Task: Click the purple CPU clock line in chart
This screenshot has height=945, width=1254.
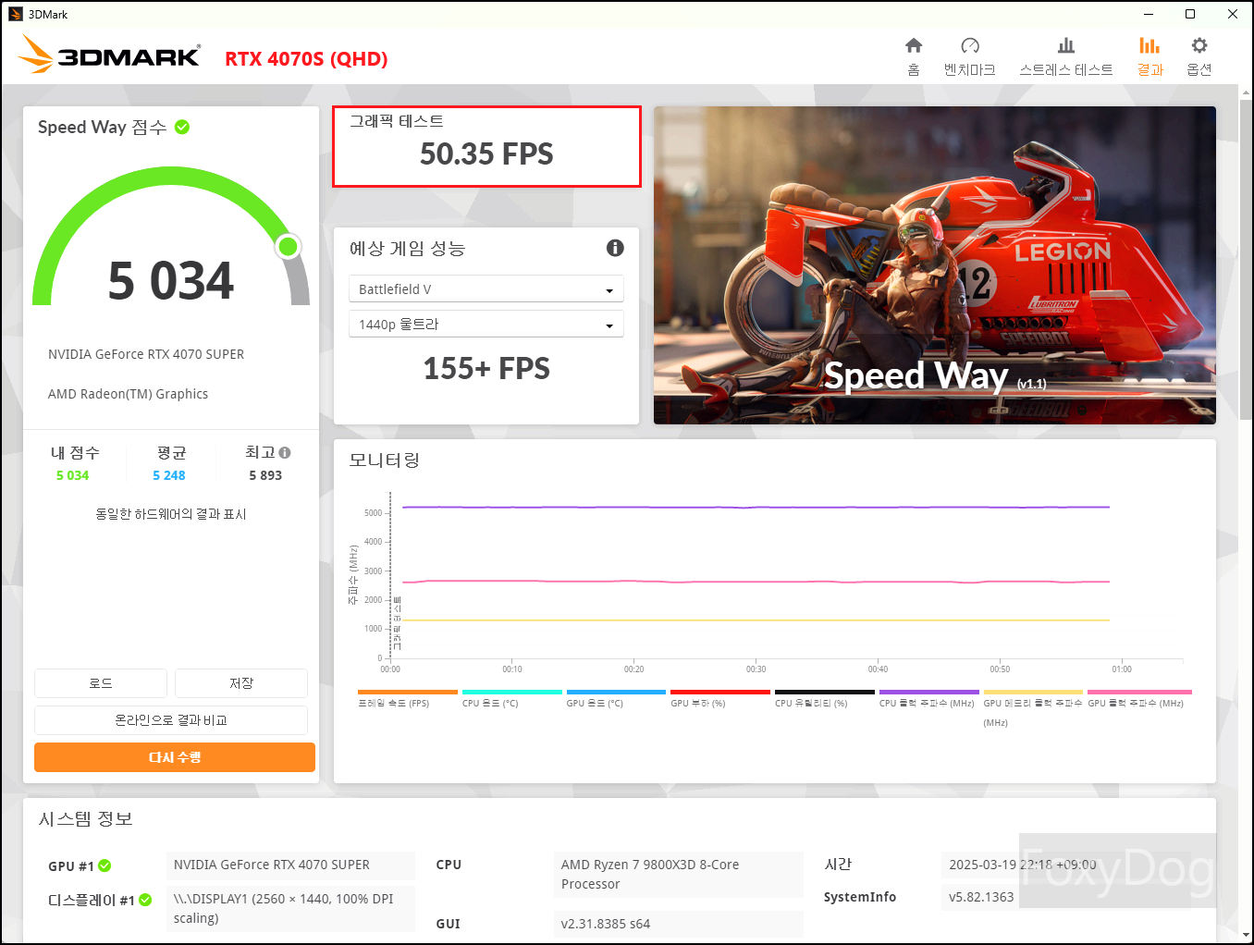Action: [756, 507]
